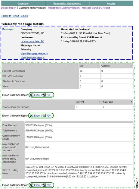Click Size of routing table label
This screenshot has width=139, height=189.
click(x=10, y=172)
